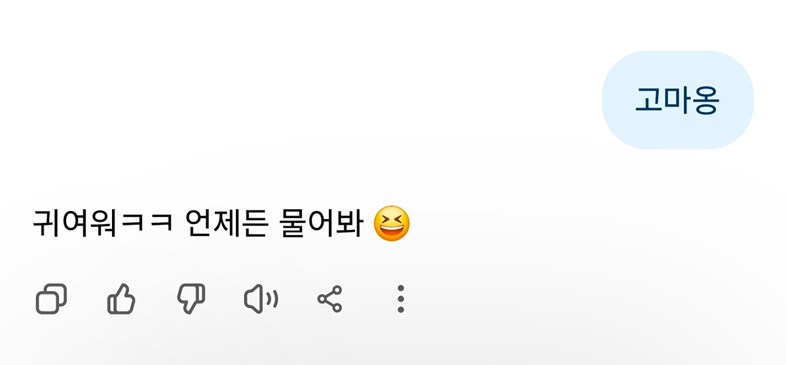
Task: Tap the connected-nodes share symbol
Action: click(x=329, y=299)
